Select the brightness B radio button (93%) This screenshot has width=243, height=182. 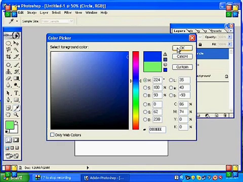145,95
